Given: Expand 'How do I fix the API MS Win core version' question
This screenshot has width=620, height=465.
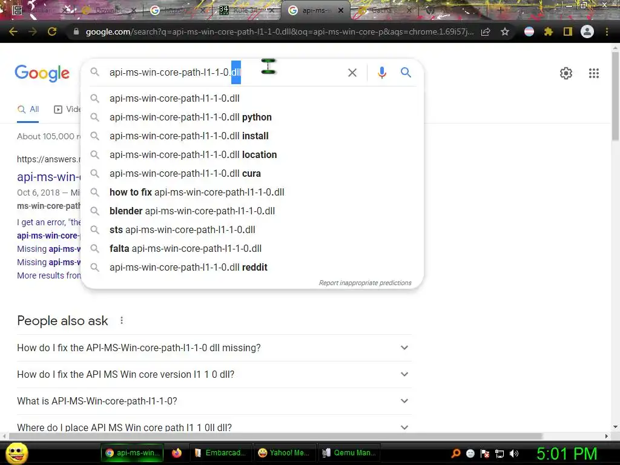Looking at the screenshot, I should point(214,374).
